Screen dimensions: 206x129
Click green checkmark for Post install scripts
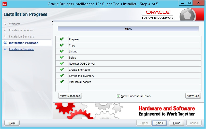tap(62, 81)
